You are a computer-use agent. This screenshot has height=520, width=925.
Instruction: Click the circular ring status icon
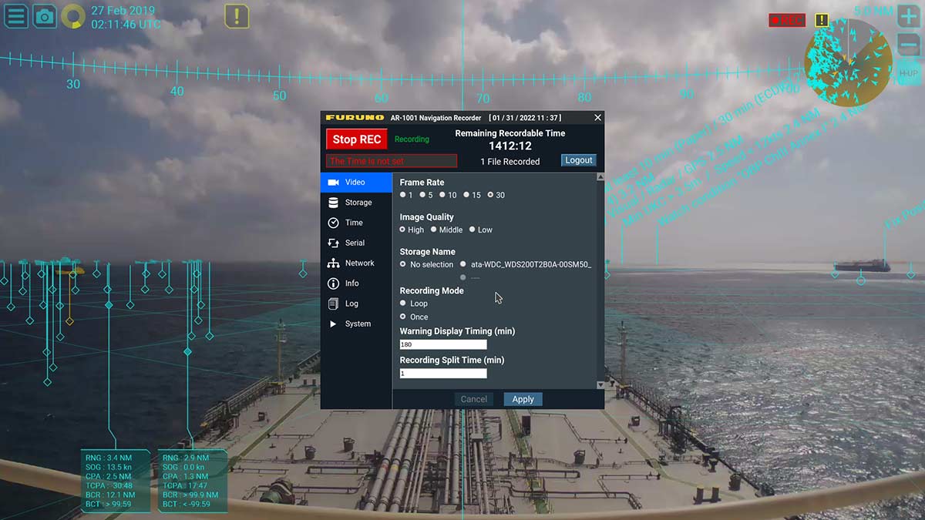73,16
